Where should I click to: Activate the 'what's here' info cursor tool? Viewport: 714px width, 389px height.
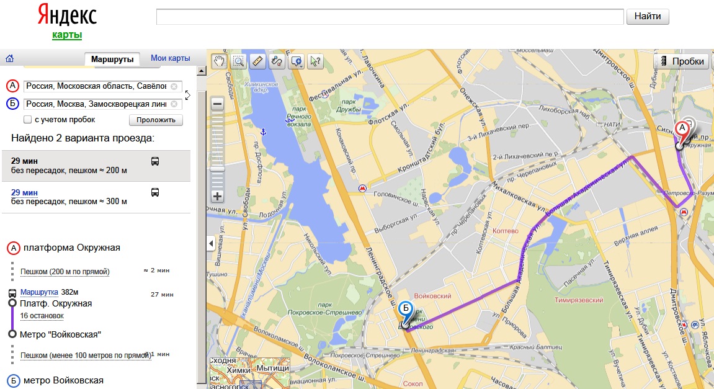pos(315,61)
